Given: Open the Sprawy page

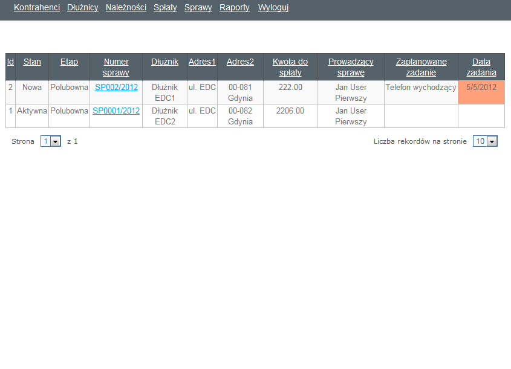Looking at the screenshot, I should 198,7.
